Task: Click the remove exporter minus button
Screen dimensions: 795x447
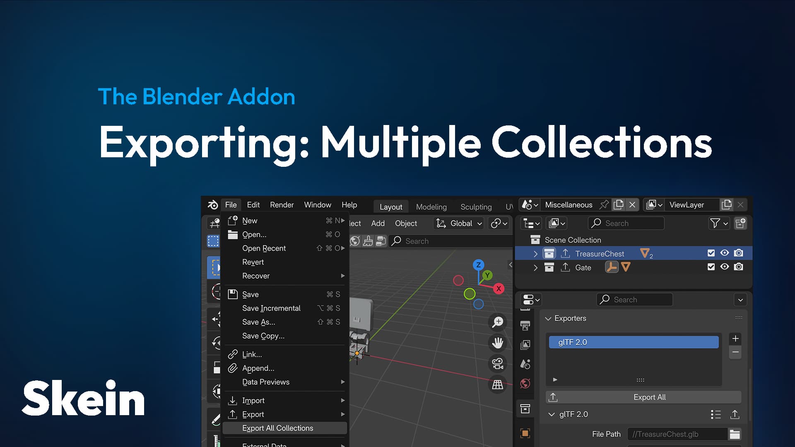Action: [735, 352]
